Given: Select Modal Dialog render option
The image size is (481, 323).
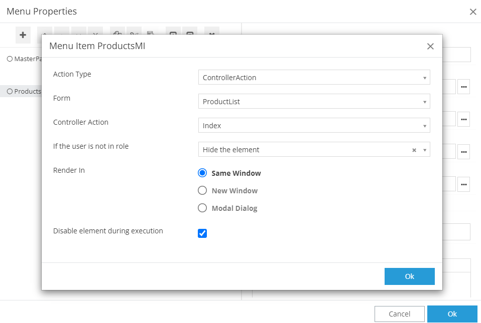Looking at the screenshot, I should (x=202, y=208).
